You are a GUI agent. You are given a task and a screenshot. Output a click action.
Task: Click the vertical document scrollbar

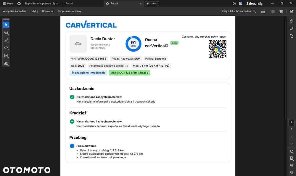pos(285,69)
